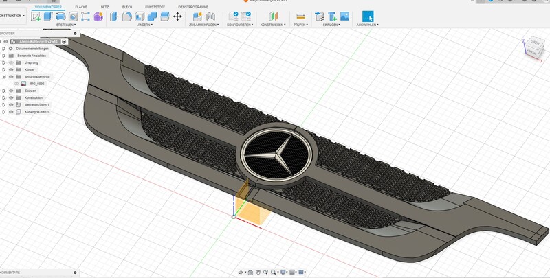550x278 pixels.
Task: Switch to the KUNSTSTOFF tab
Action: point(155,7)
